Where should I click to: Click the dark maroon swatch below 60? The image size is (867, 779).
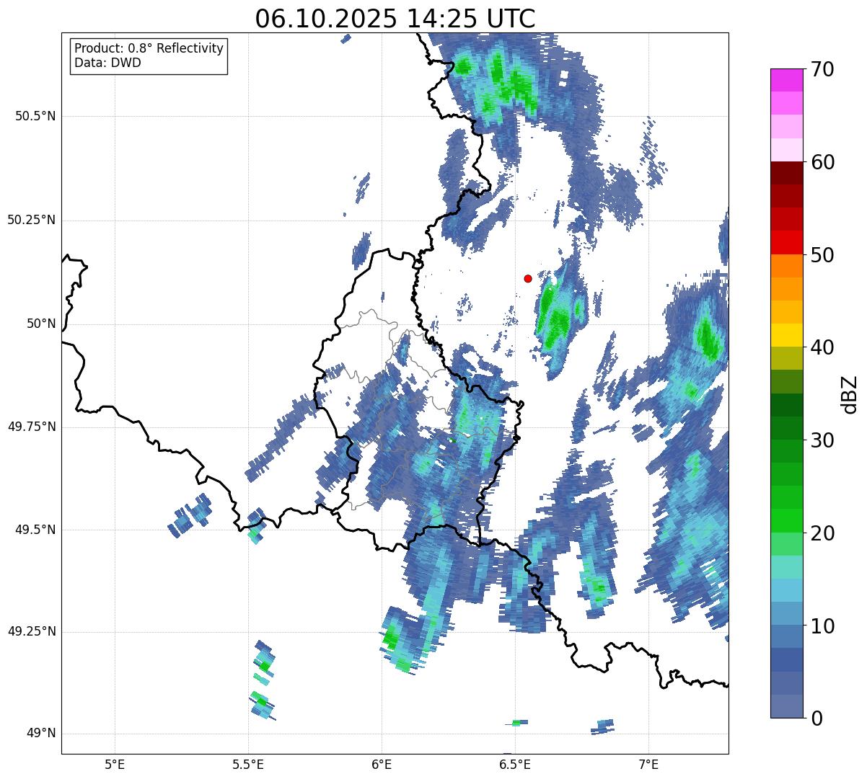786,173
